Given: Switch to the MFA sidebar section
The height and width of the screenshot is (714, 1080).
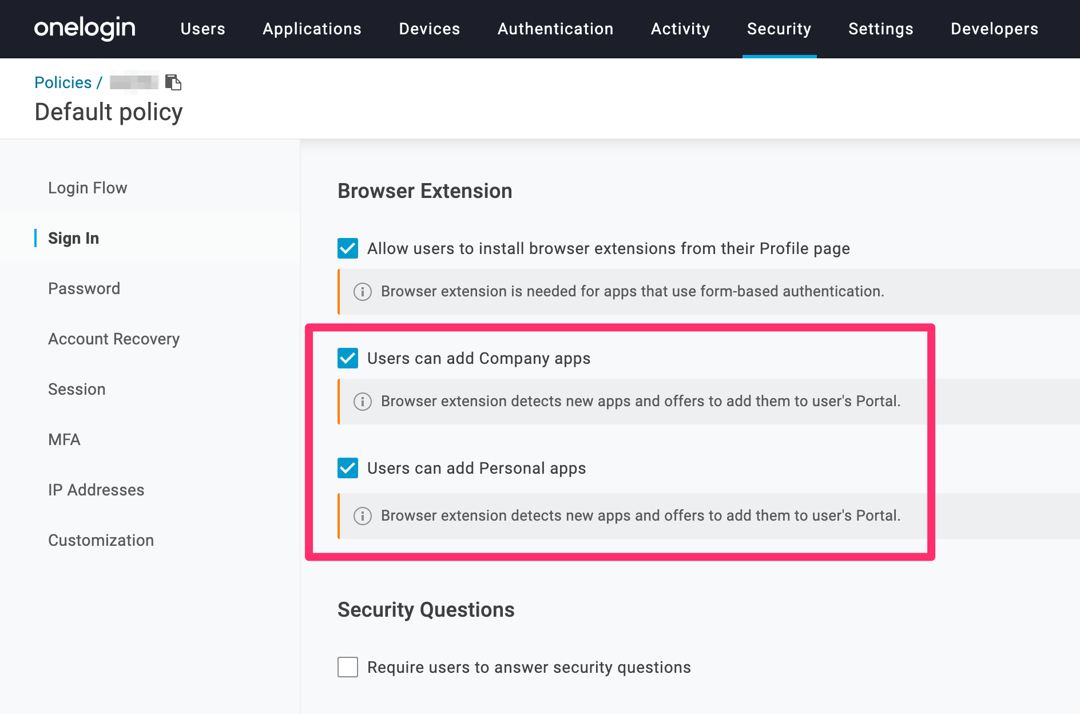Looking at the screenshot, I should pos(64,439).
